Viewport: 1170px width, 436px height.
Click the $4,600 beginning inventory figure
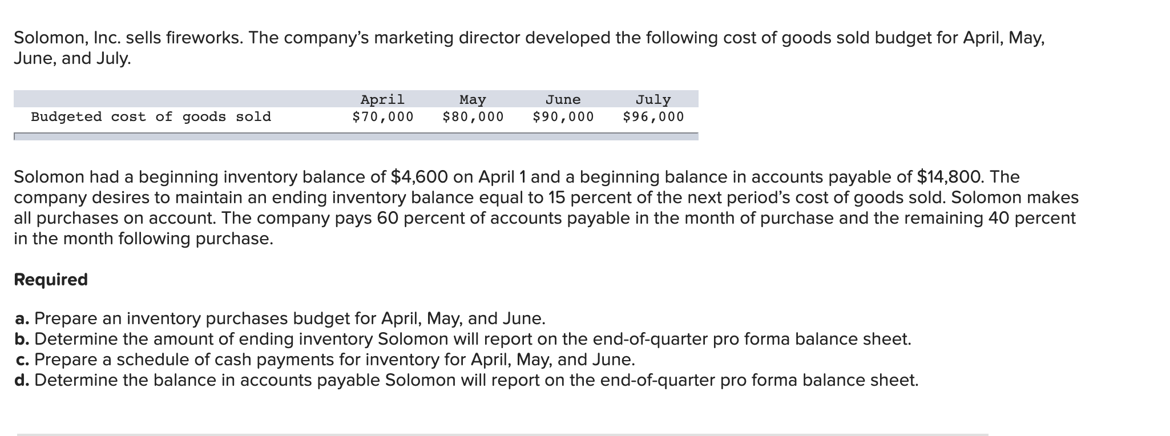(419, 177)
